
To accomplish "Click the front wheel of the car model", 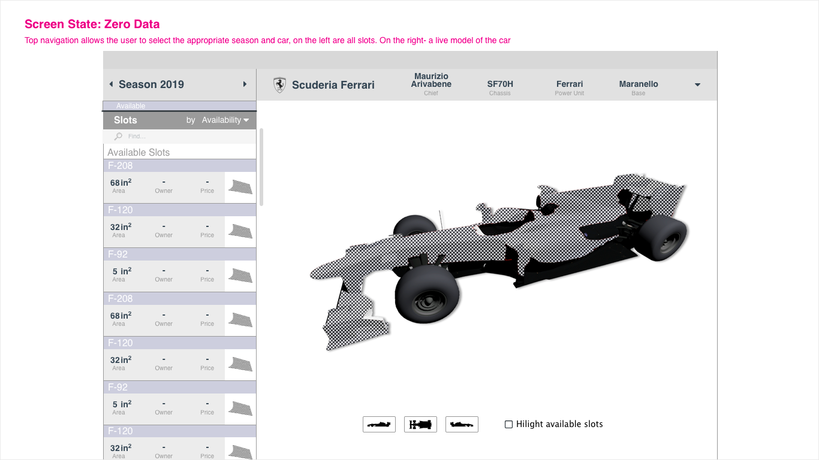I will pyautogui.click(x=427, y=294).
